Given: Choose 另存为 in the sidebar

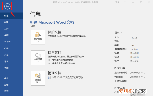Looking at the screenshot, I should (x=11, y=42).
